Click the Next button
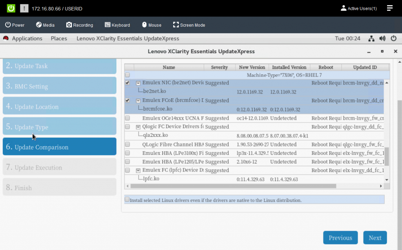This screenshot has width=402, height=250. click(375, 238)
